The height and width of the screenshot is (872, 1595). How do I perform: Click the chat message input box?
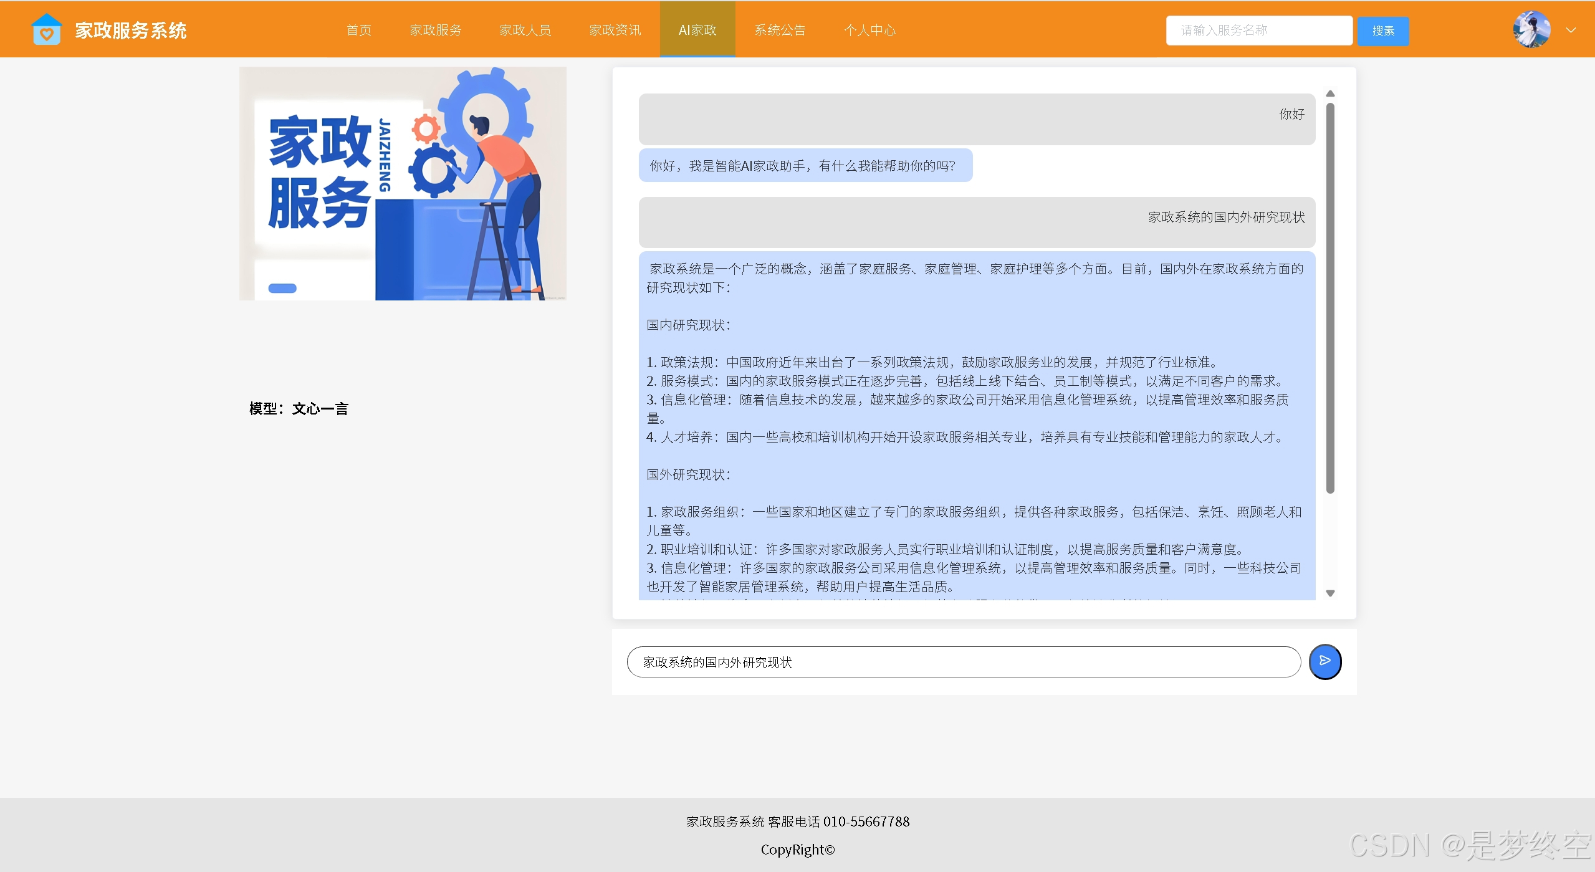click(963, 662)
